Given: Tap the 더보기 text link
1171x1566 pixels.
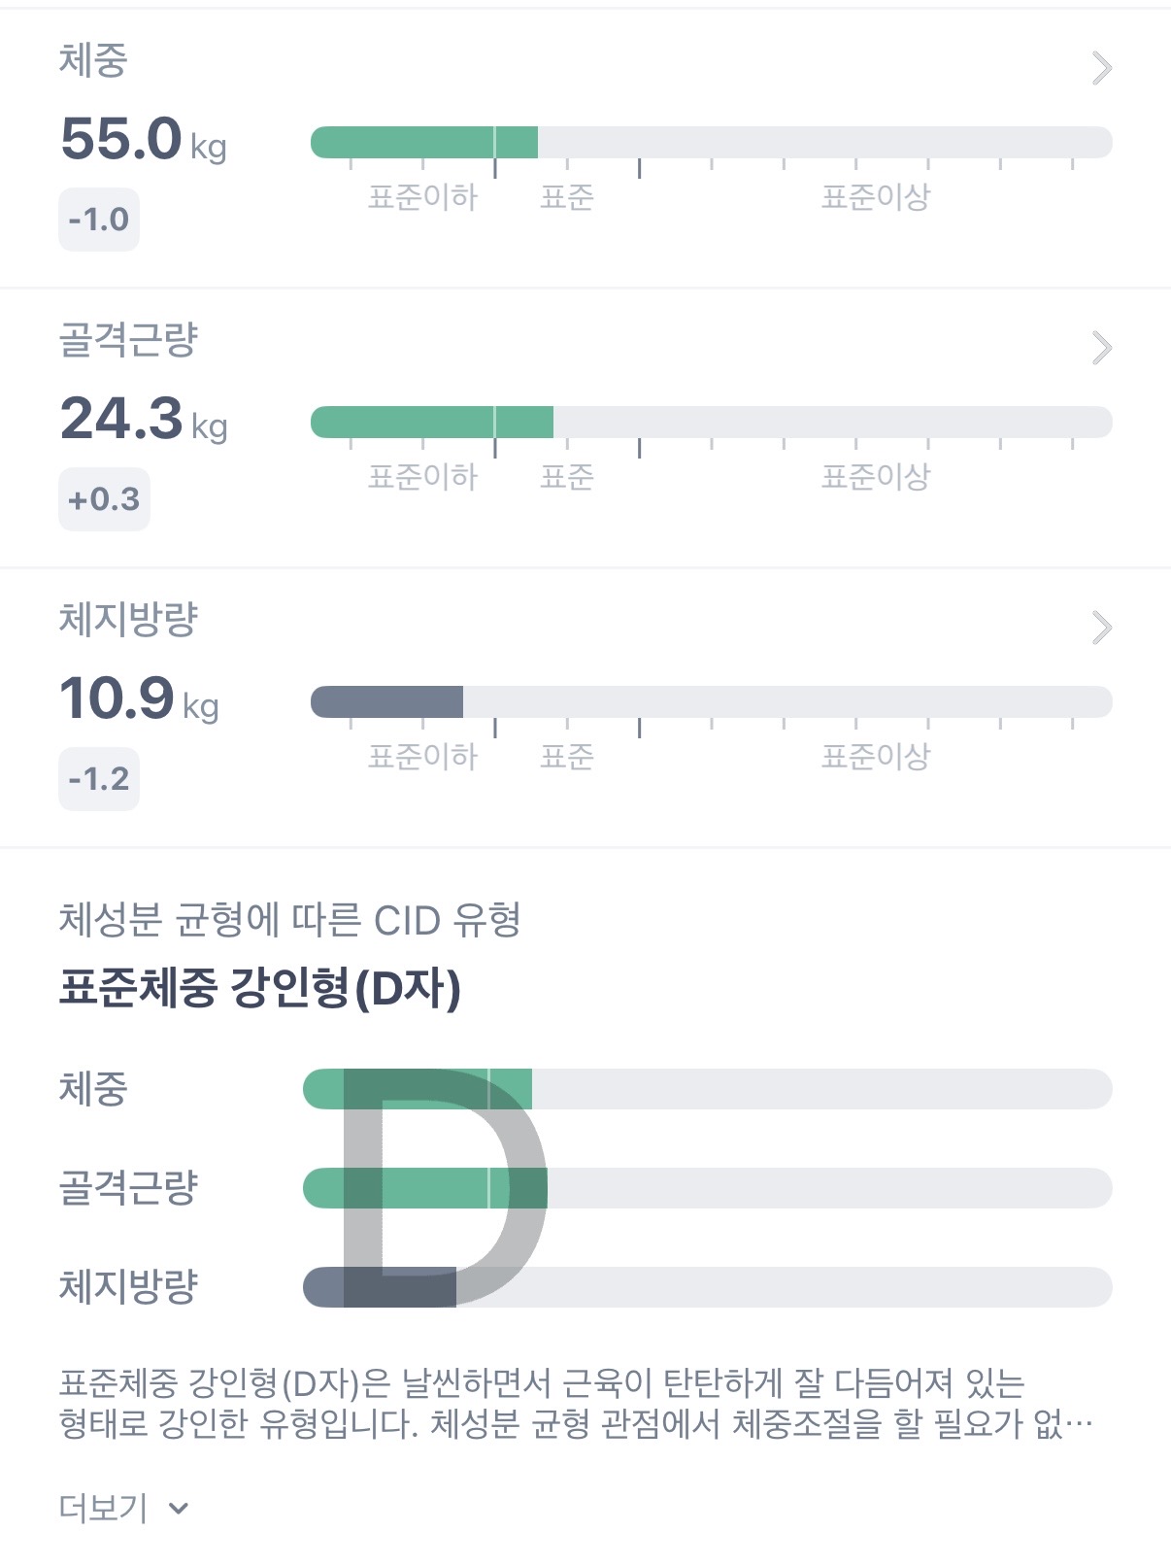Looking at the screenshot, I should pyautogui.click(x=103, y=1508).
